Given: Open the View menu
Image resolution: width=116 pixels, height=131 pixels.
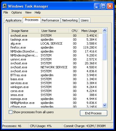Looking at the screenshot, I should [28, 12].
